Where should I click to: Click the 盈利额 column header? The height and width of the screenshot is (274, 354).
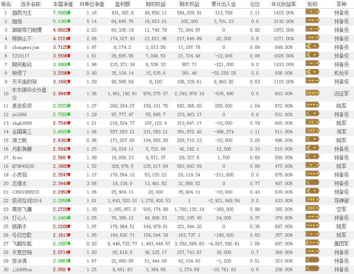(x=122, y=4)
